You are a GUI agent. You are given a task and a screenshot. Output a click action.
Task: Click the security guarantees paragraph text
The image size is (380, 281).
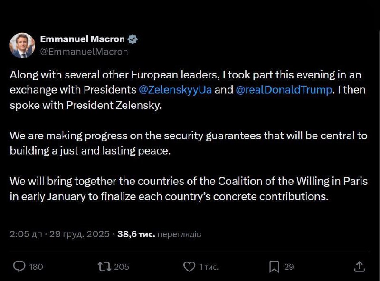(189, 143)
